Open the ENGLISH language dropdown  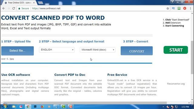point(57,50)
